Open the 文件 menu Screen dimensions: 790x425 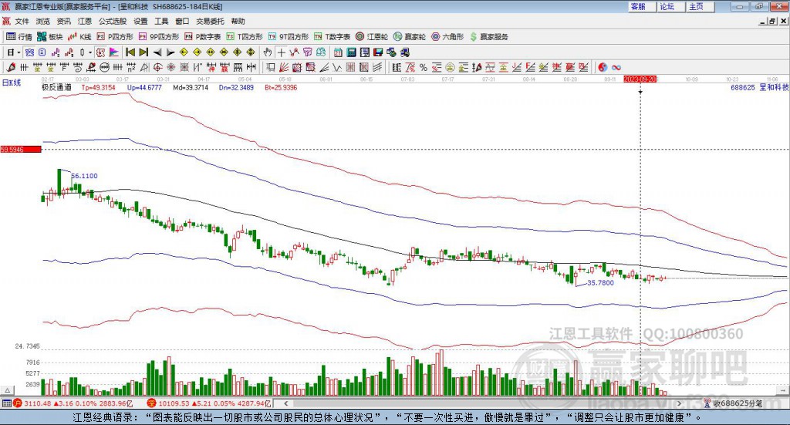click(22, 21)
